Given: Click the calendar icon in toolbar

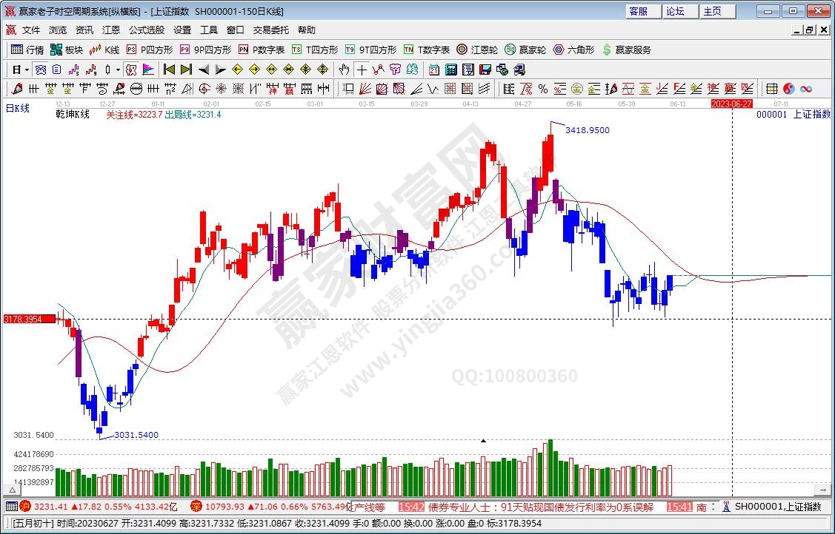Looking at the screenshot, I should click(x=433, y=70).
